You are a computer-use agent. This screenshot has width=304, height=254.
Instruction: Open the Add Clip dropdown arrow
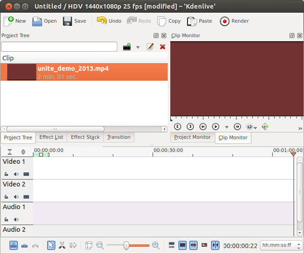click(138, 48)
